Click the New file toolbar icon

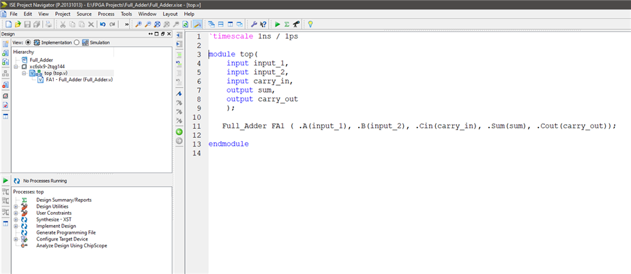pos(8,24)
